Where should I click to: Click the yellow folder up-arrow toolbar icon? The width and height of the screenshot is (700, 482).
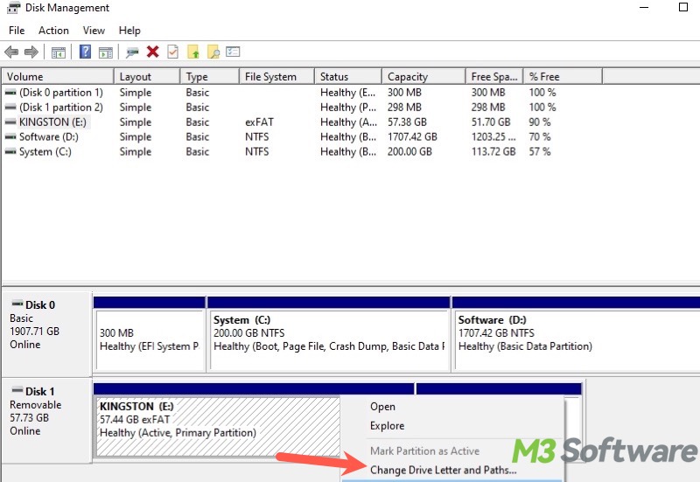[x=193, y=52]
